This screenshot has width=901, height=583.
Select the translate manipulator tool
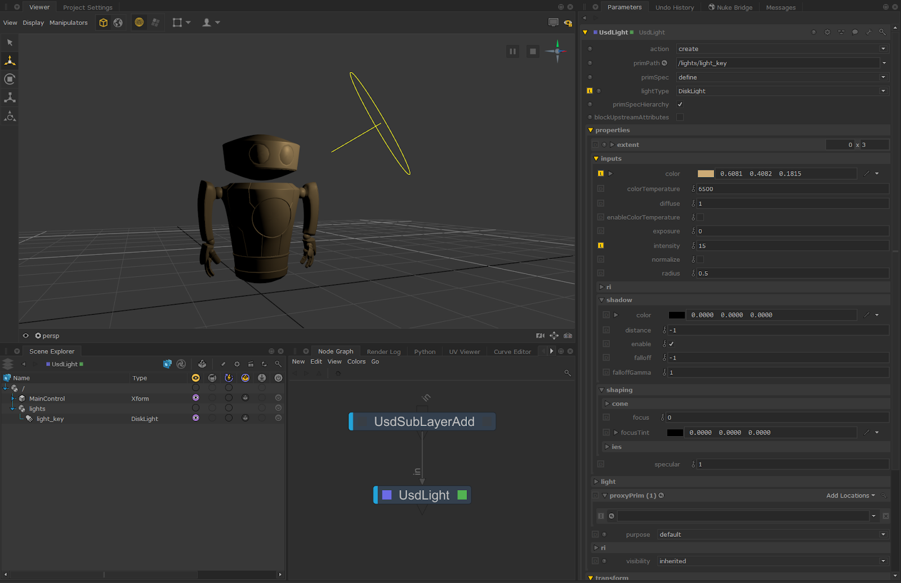[x=10, y=61]
